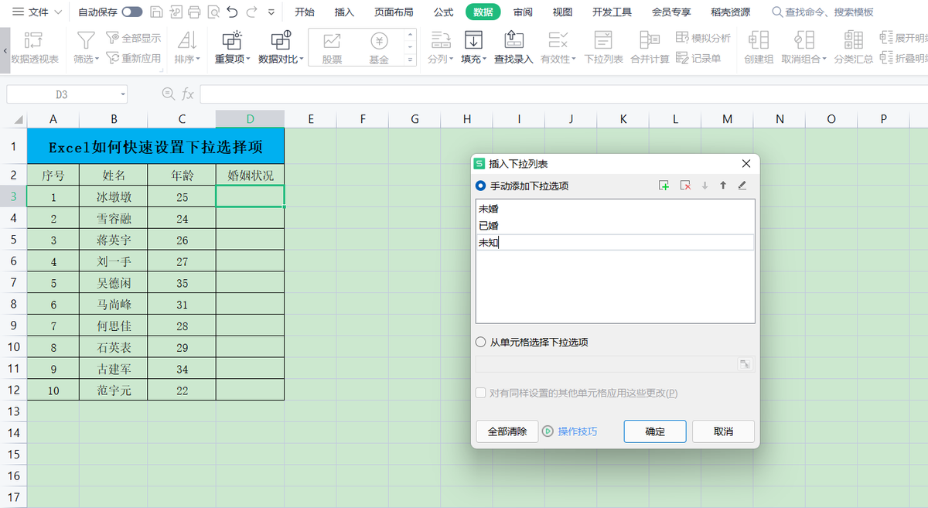The width and height of the screenshot is (928, 508).
Task: Expand the 筛选 dropdown arrow
Action: point(97,59)
